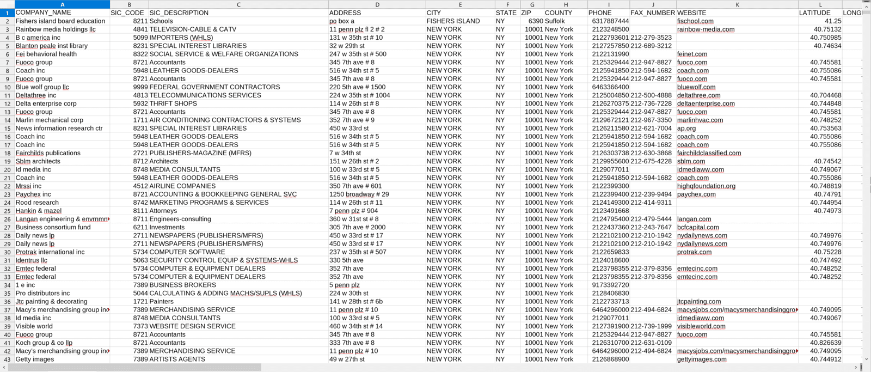Click the ZIP header cell

coord(532,13)
